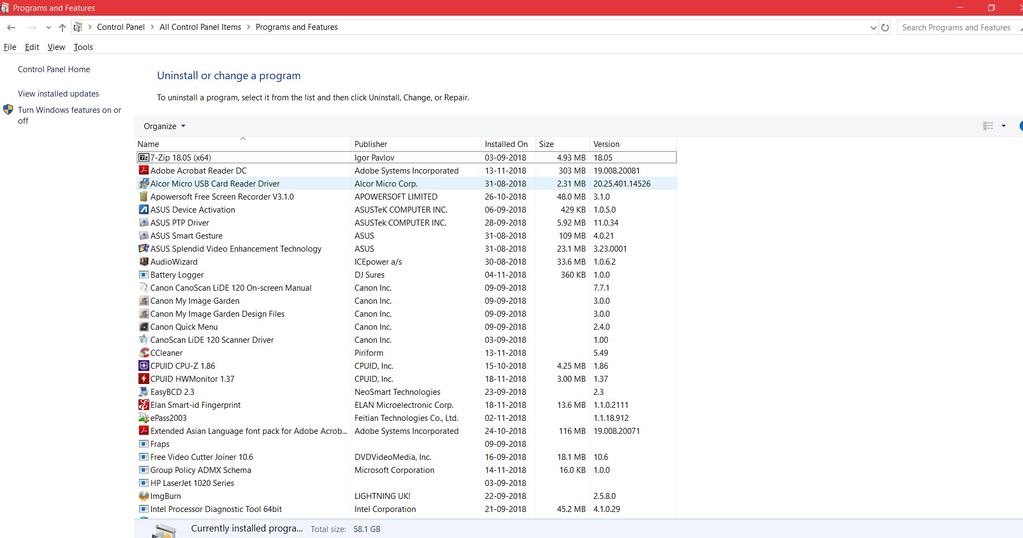Click the Up one level arrow

pyautogui.click(x=62, y=27)
